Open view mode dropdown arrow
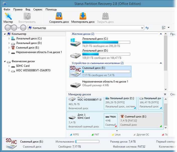177x152 pixels. coord(168,27)
